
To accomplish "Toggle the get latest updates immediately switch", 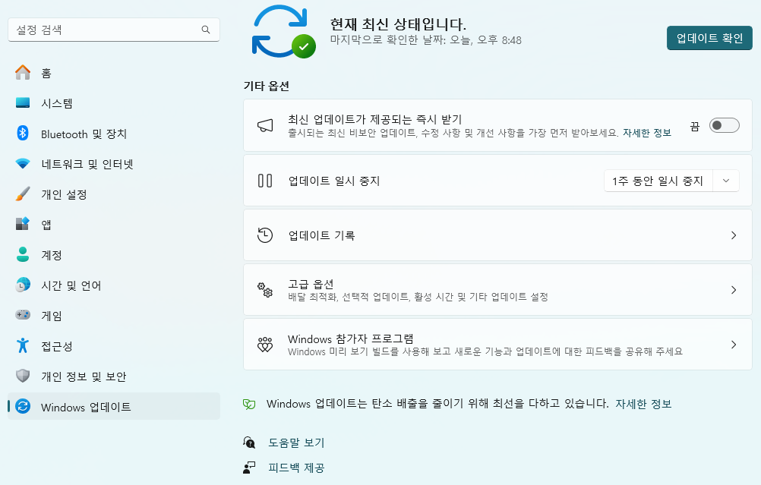I will click(724, 126).
